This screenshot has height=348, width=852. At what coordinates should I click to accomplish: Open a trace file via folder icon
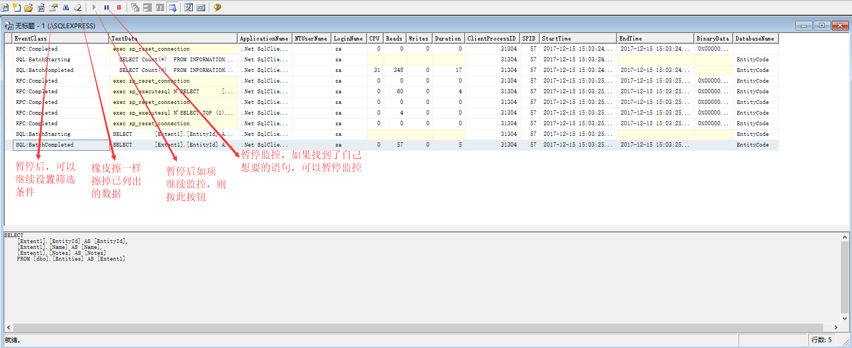point(29,7)
